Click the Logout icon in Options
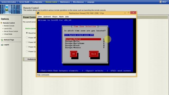The width and height of the screenshot is (169, 95). [2, 45]
